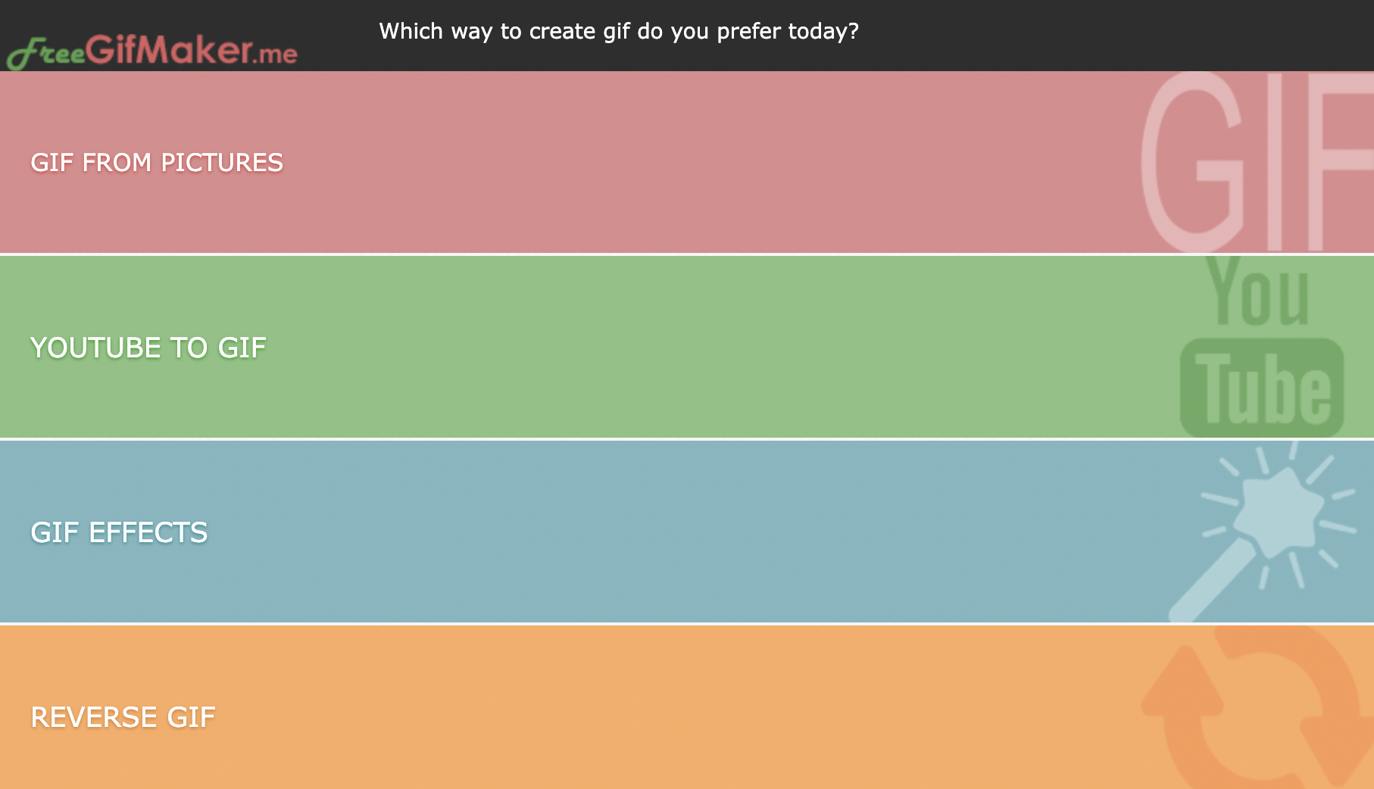1374x789 pixels.
Task: Click the large letter G watermark
Action: (1193, 163)
